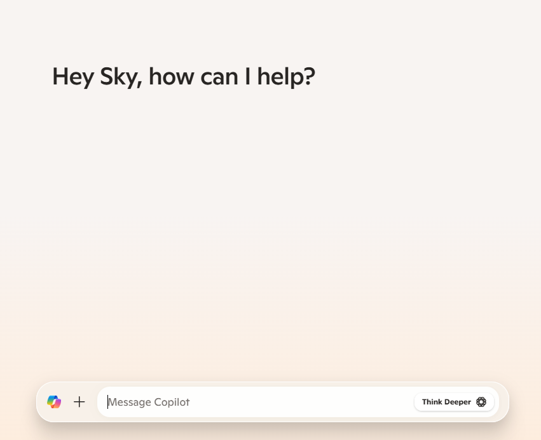
Task: Toggle the Think Deeper mode button
Action: [454, 402]
